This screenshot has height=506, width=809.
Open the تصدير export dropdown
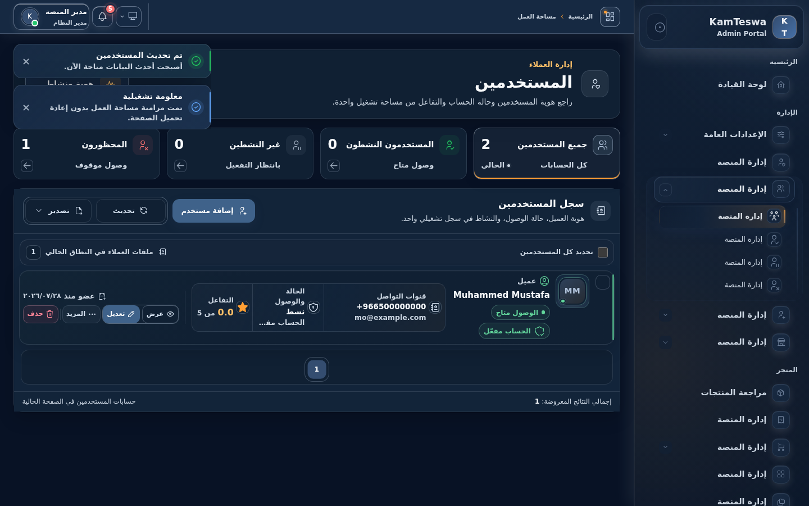tap(59, 211)
